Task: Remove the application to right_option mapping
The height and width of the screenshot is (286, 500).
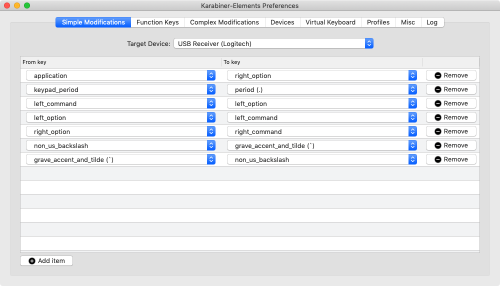Action: tap(451, 75)
